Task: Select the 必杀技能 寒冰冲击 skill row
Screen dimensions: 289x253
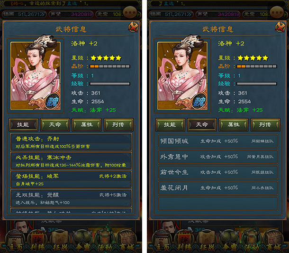Action: (x=71, y=160)
